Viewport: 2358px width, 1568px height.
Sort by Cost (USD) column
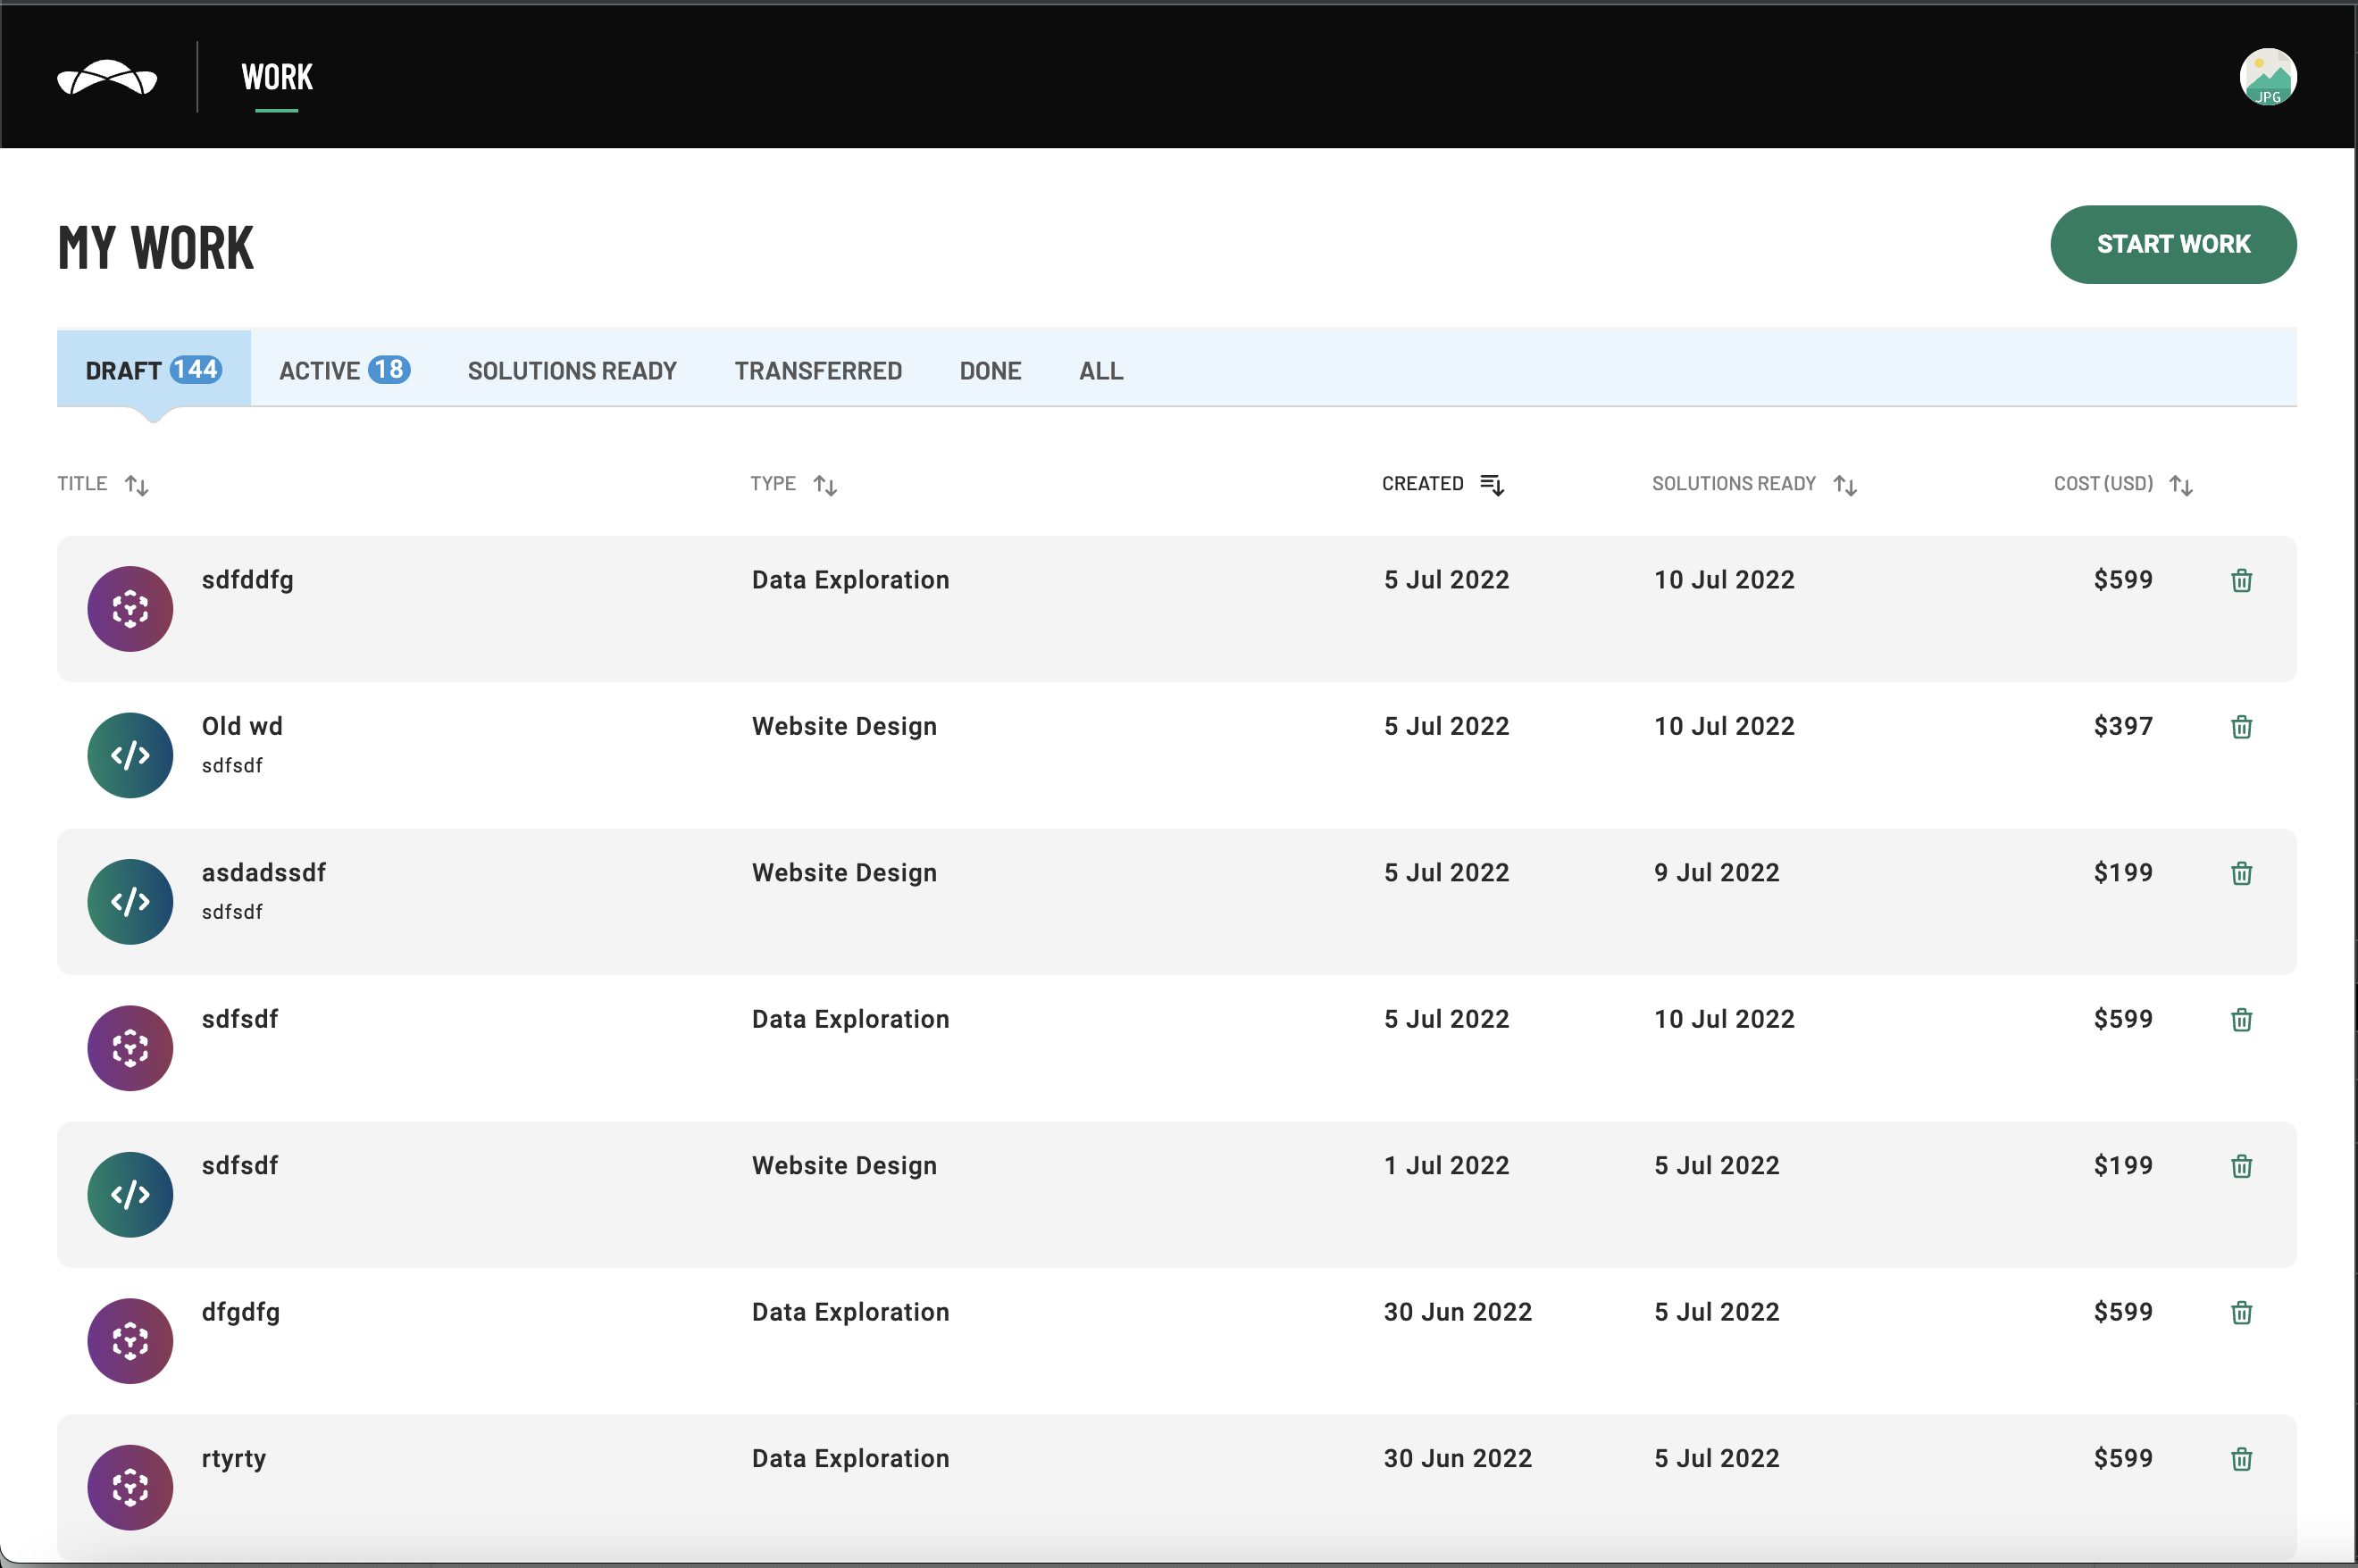[2181, 486]
